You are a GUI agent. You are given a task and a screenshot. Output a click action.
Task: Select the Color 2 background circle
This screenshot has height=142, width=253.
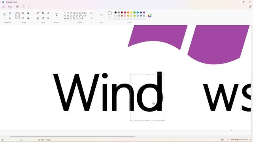tap(110, 18)
